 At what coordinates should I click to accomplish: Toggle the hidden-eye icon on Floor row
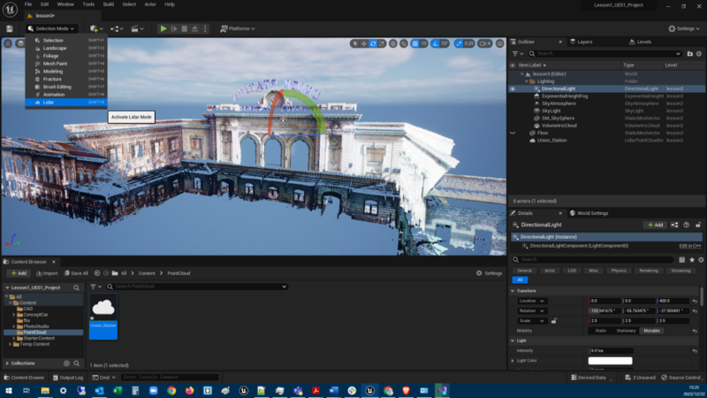(513, 134)
